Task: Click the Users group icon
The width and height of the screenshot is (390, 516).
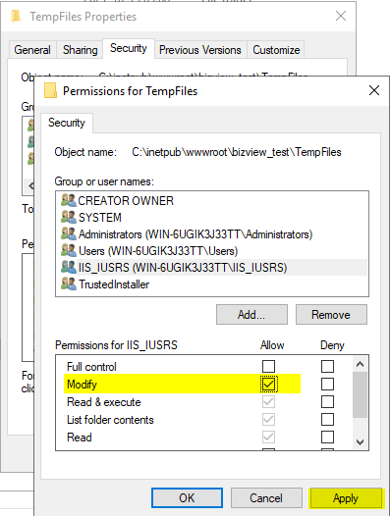Action: click(x=69, y=250)
